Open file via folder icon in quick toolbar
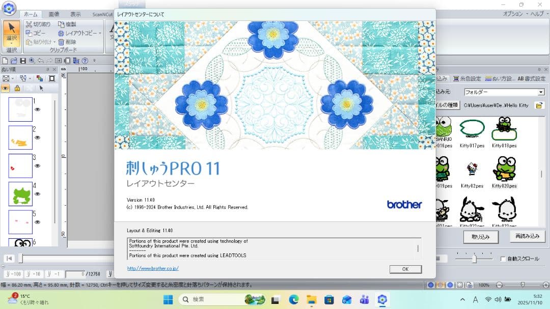 (x=14, y=61)
